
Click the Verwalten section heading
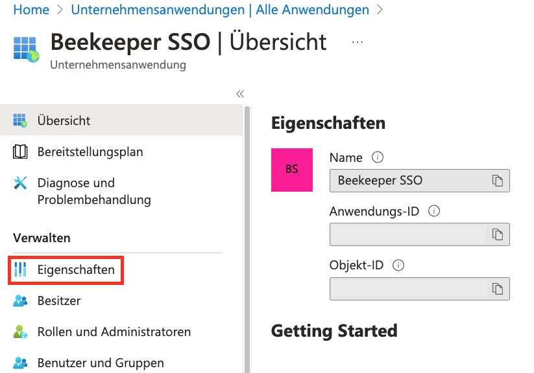point(42,238)
